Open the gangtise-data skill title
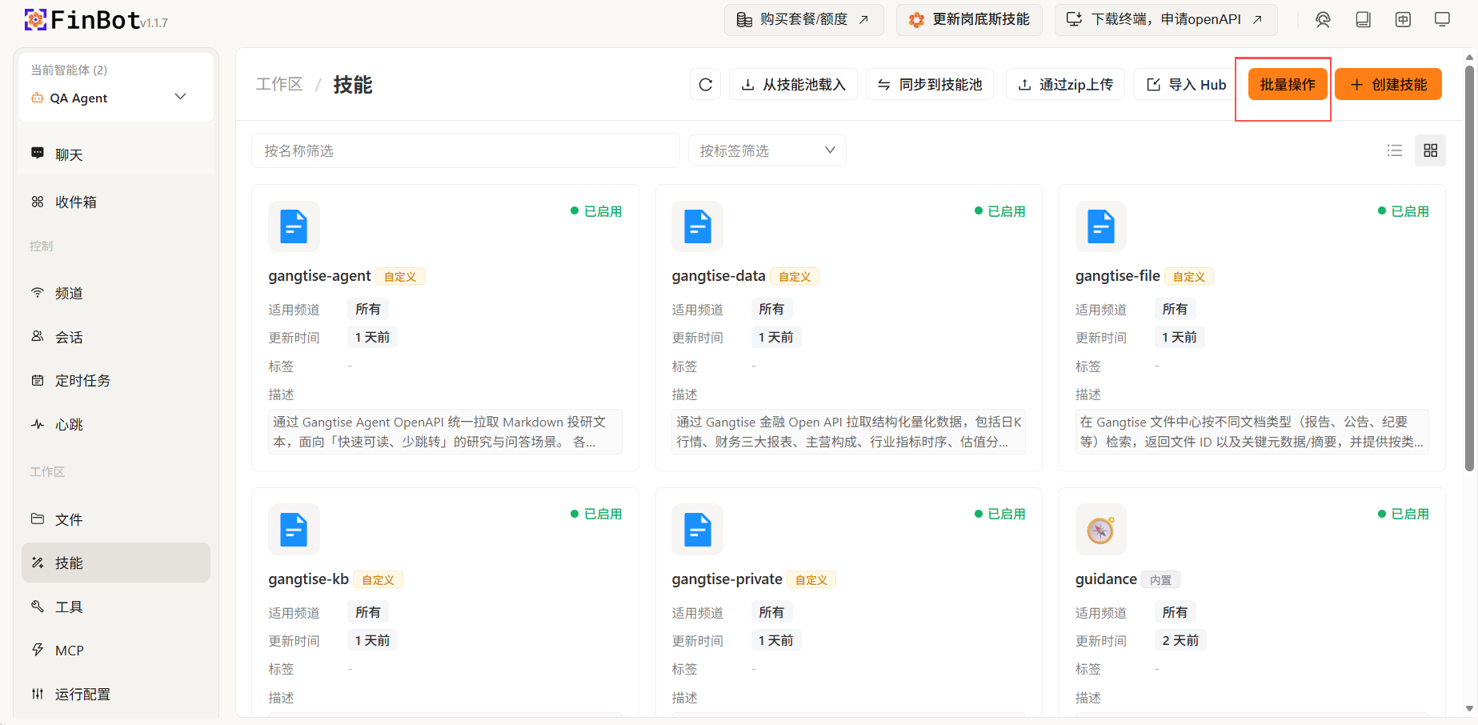1478x725 pixels. (718, 276)
